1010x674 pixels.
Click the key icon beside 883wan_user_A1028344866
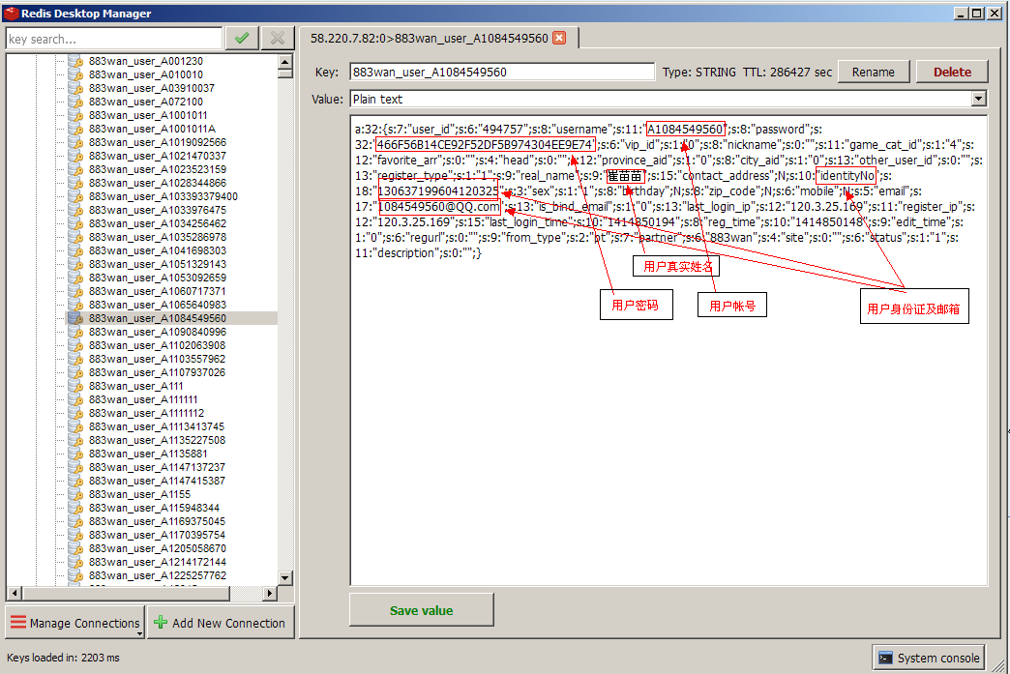click(x=76, y=183)
